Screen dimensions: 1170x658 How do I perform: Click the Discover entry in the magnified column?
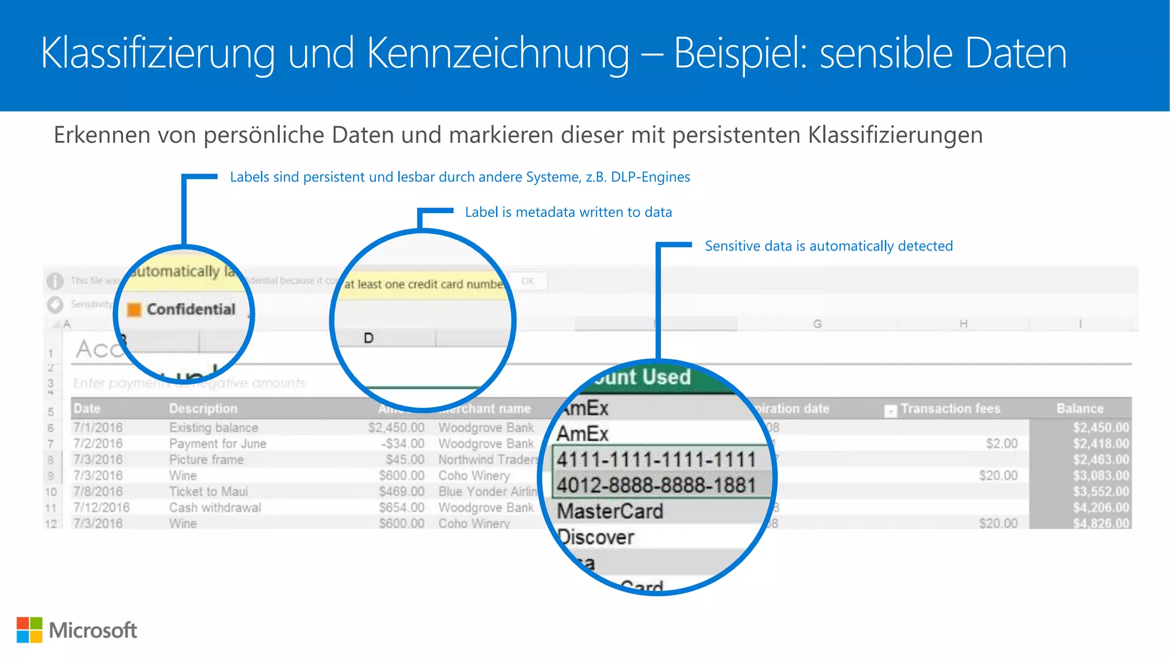tap(596, 537)
